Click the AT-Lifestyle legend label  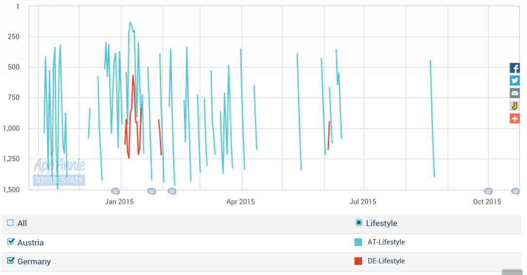pos(386,242)
